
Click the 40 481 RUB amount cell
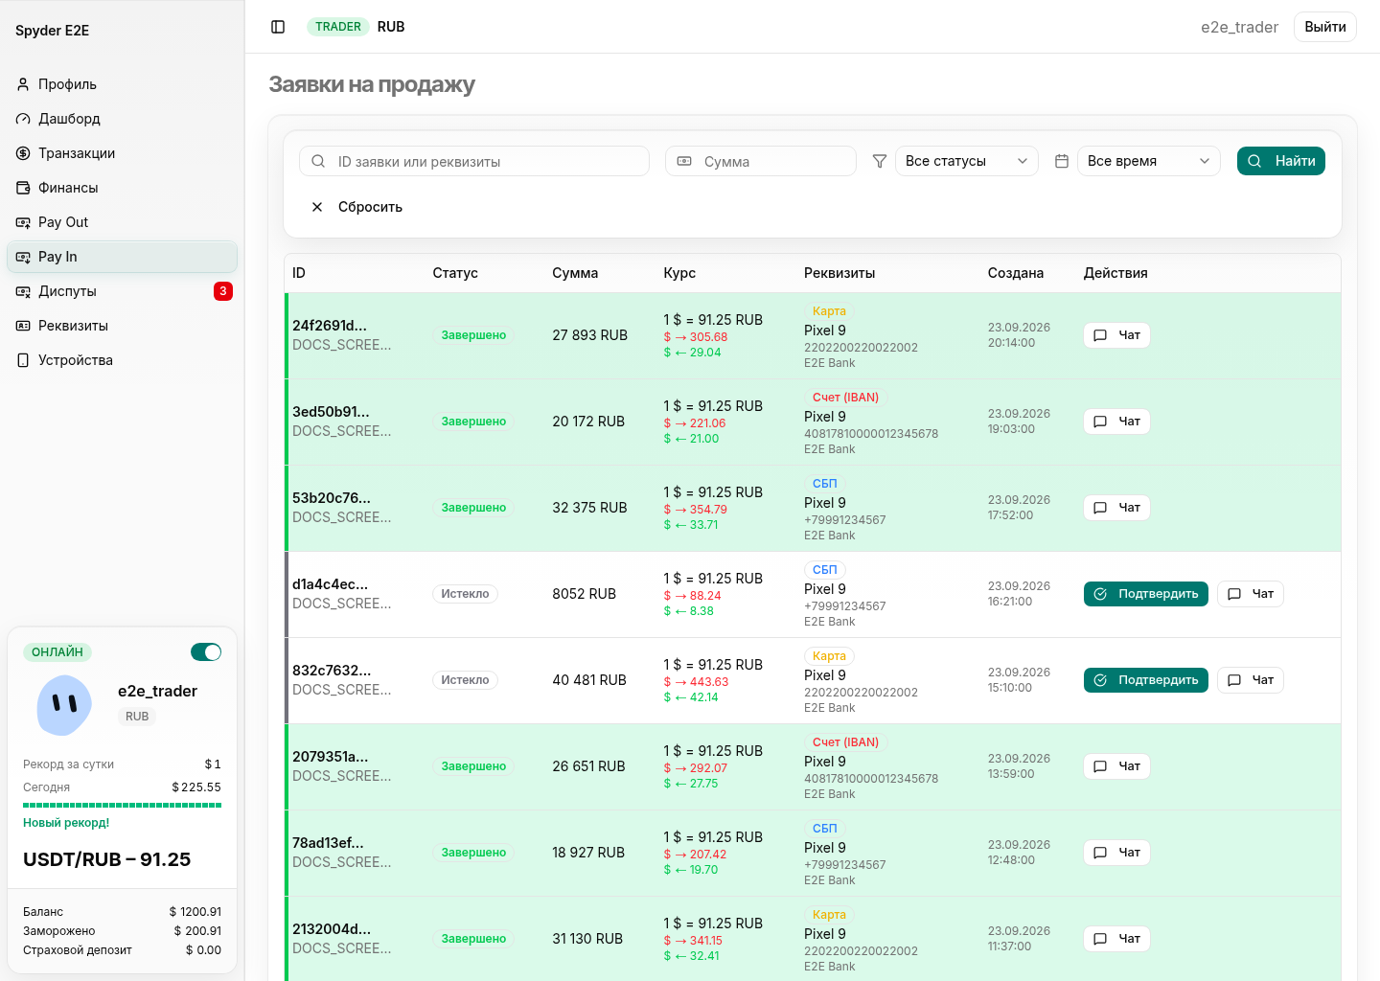click(589, 680)
